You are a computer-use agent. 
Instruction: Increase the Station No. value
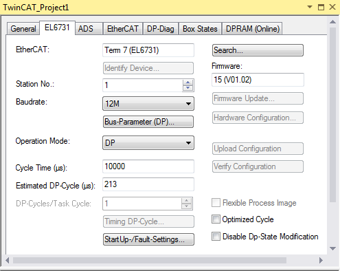(188, 83)
